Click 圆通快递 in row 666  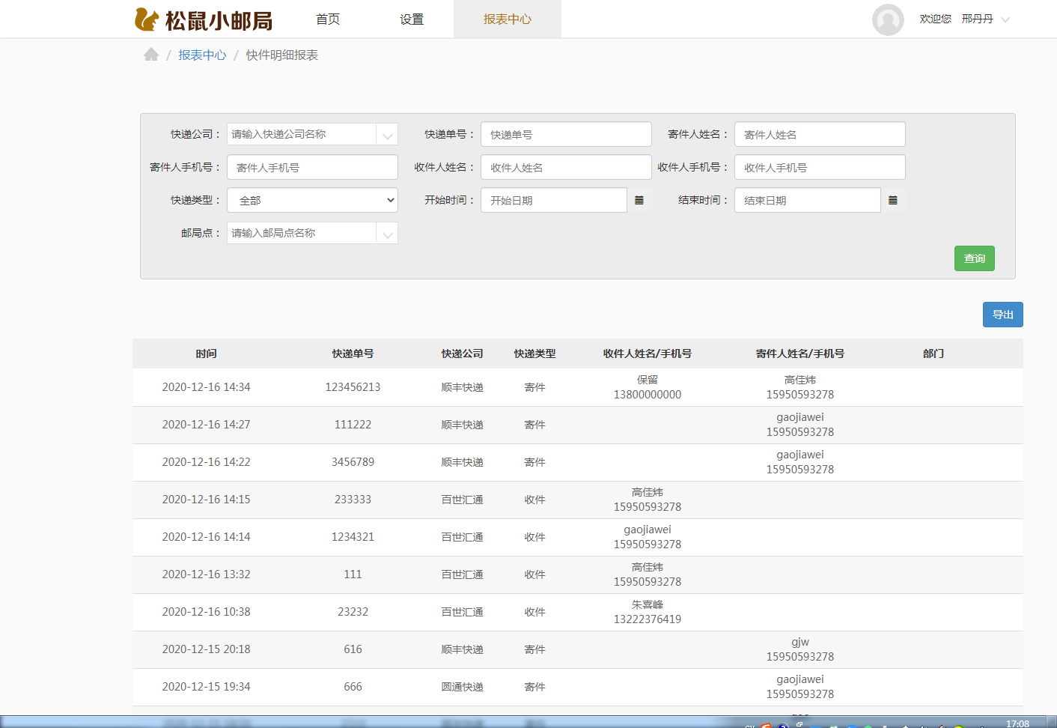click(x=463, y=687)
